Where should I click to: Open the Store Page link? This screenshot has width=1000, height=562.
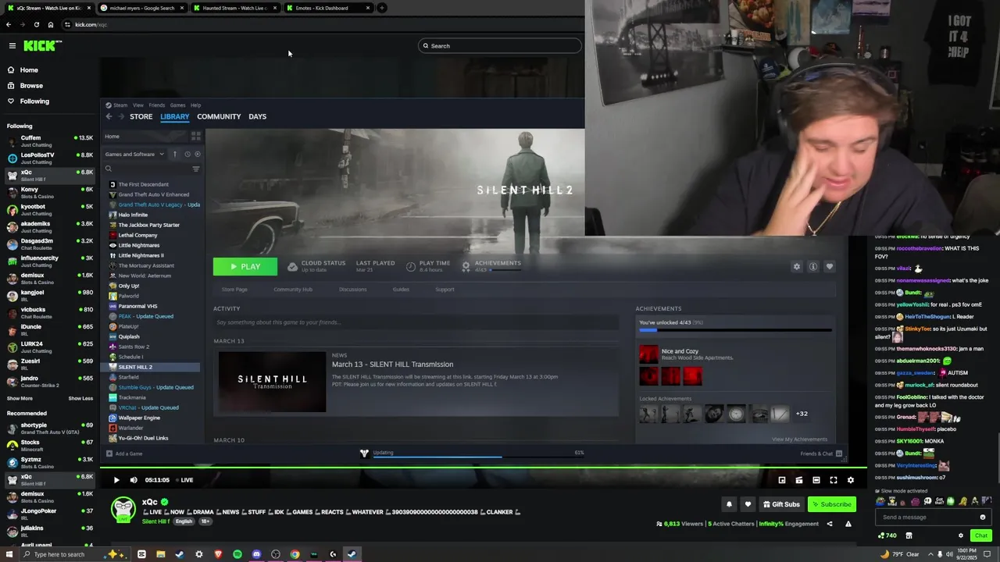tap(234, 290)
